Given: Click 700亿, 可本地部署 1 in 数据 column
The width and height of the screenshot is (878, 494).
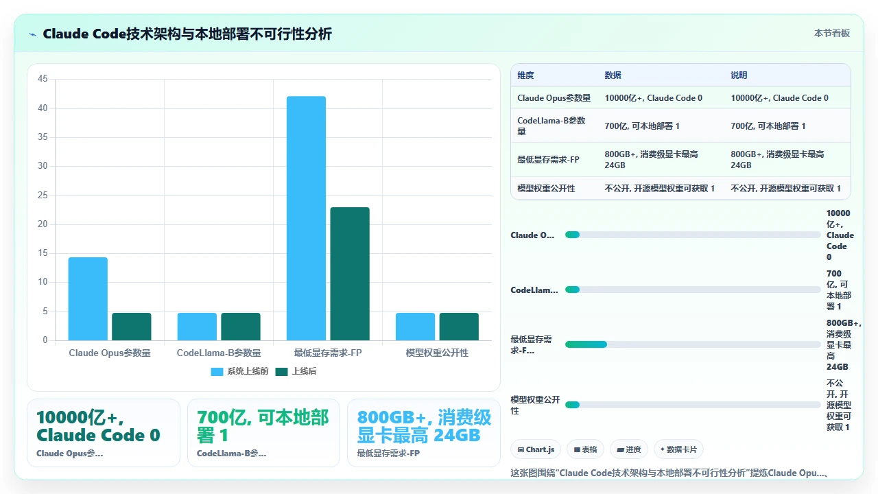Looking at the screenshot, I should (x=642, y=126).
